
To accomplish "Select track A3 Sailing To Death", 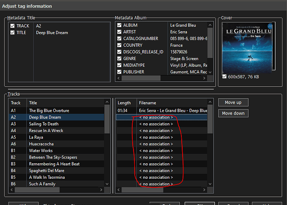I will pyautogui.click(x=57, y=124).
